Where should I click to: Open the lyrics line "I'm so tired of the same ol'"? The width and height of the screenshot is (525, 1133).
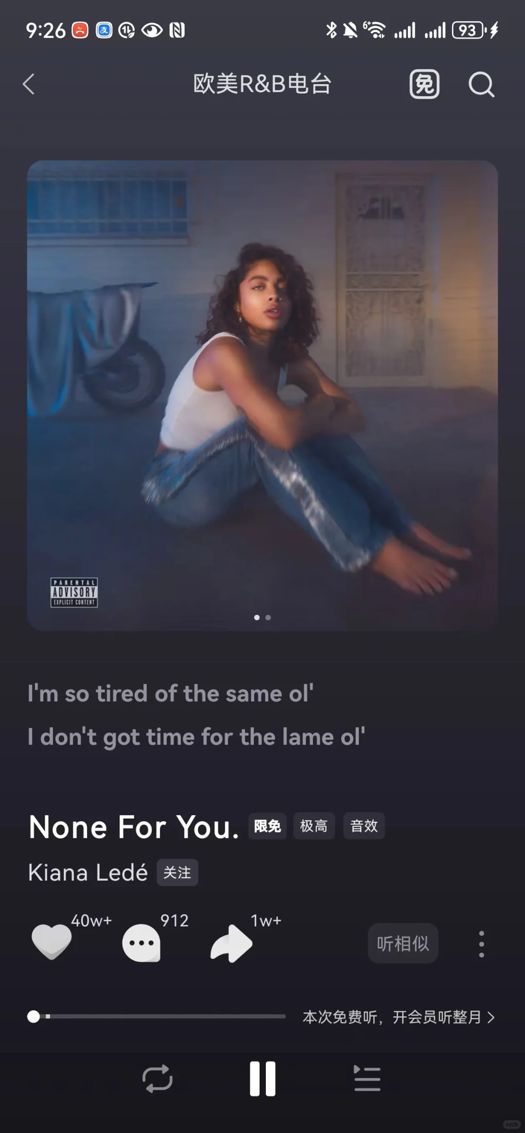pos(170,694)
